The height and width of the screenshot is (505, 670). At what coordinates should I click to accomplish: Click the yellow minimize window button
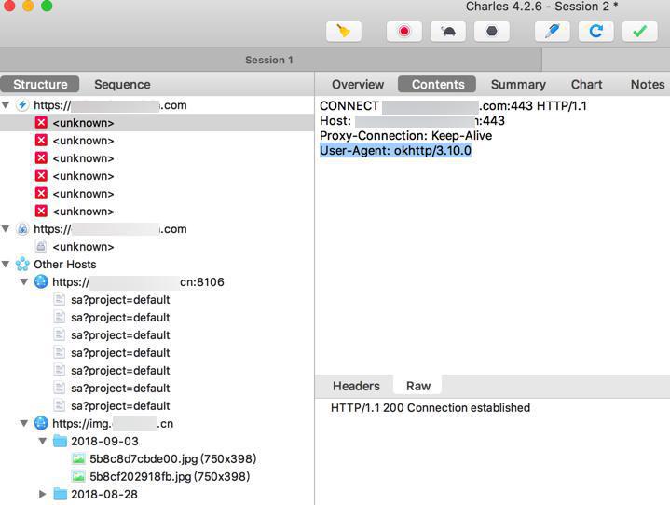28,6
